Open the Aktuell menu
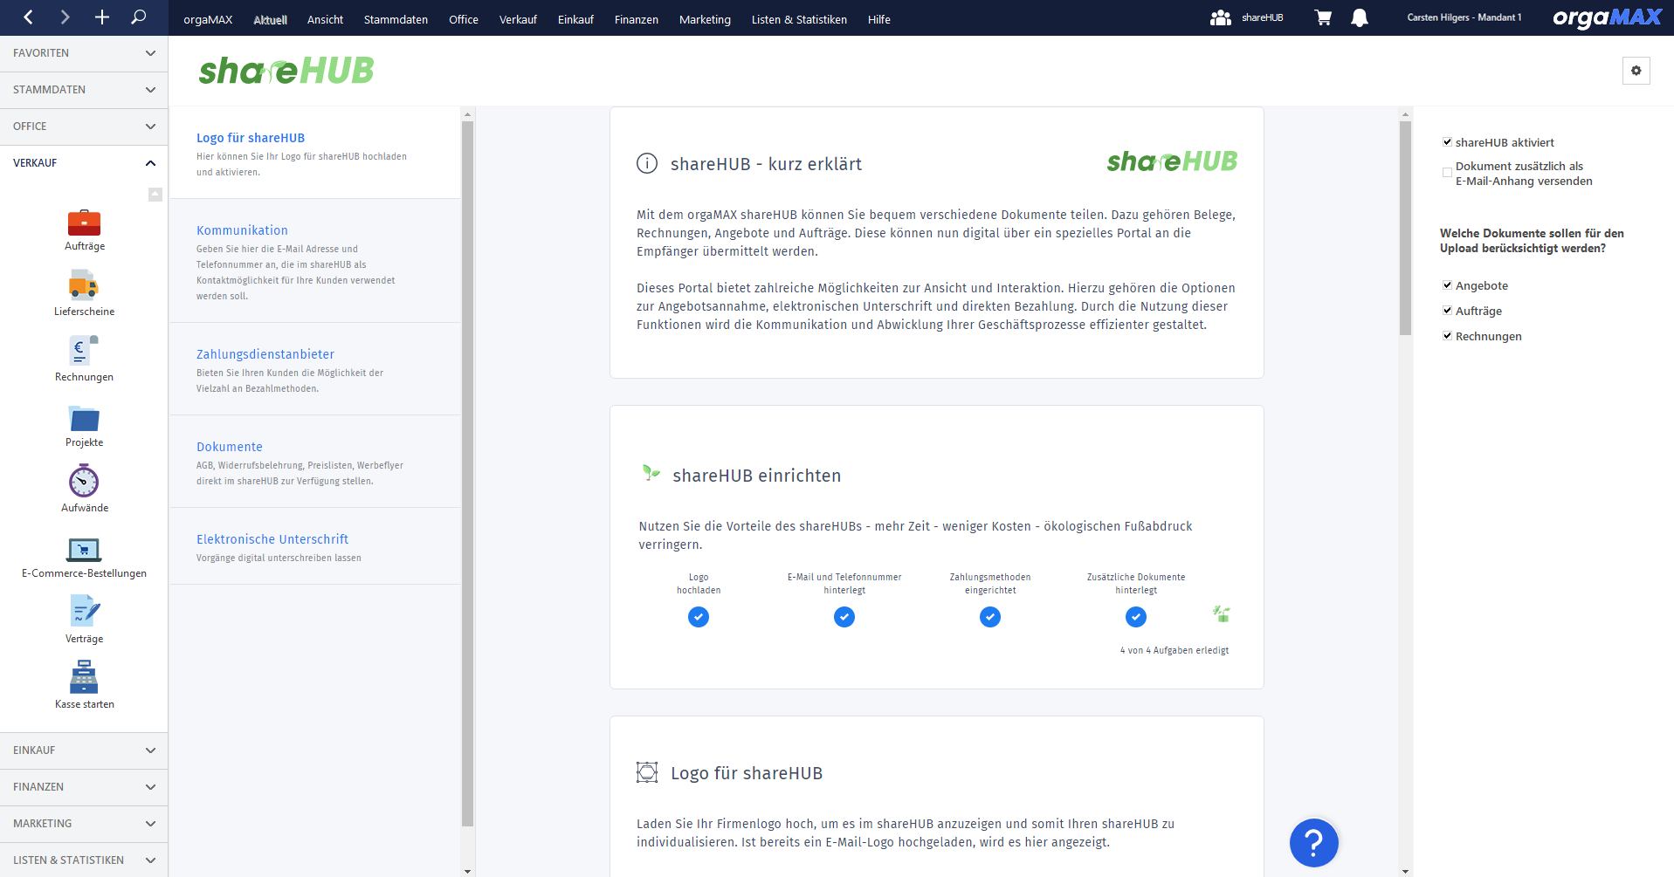The height and width of the screenshot is (877, 1674). (271, 19)
